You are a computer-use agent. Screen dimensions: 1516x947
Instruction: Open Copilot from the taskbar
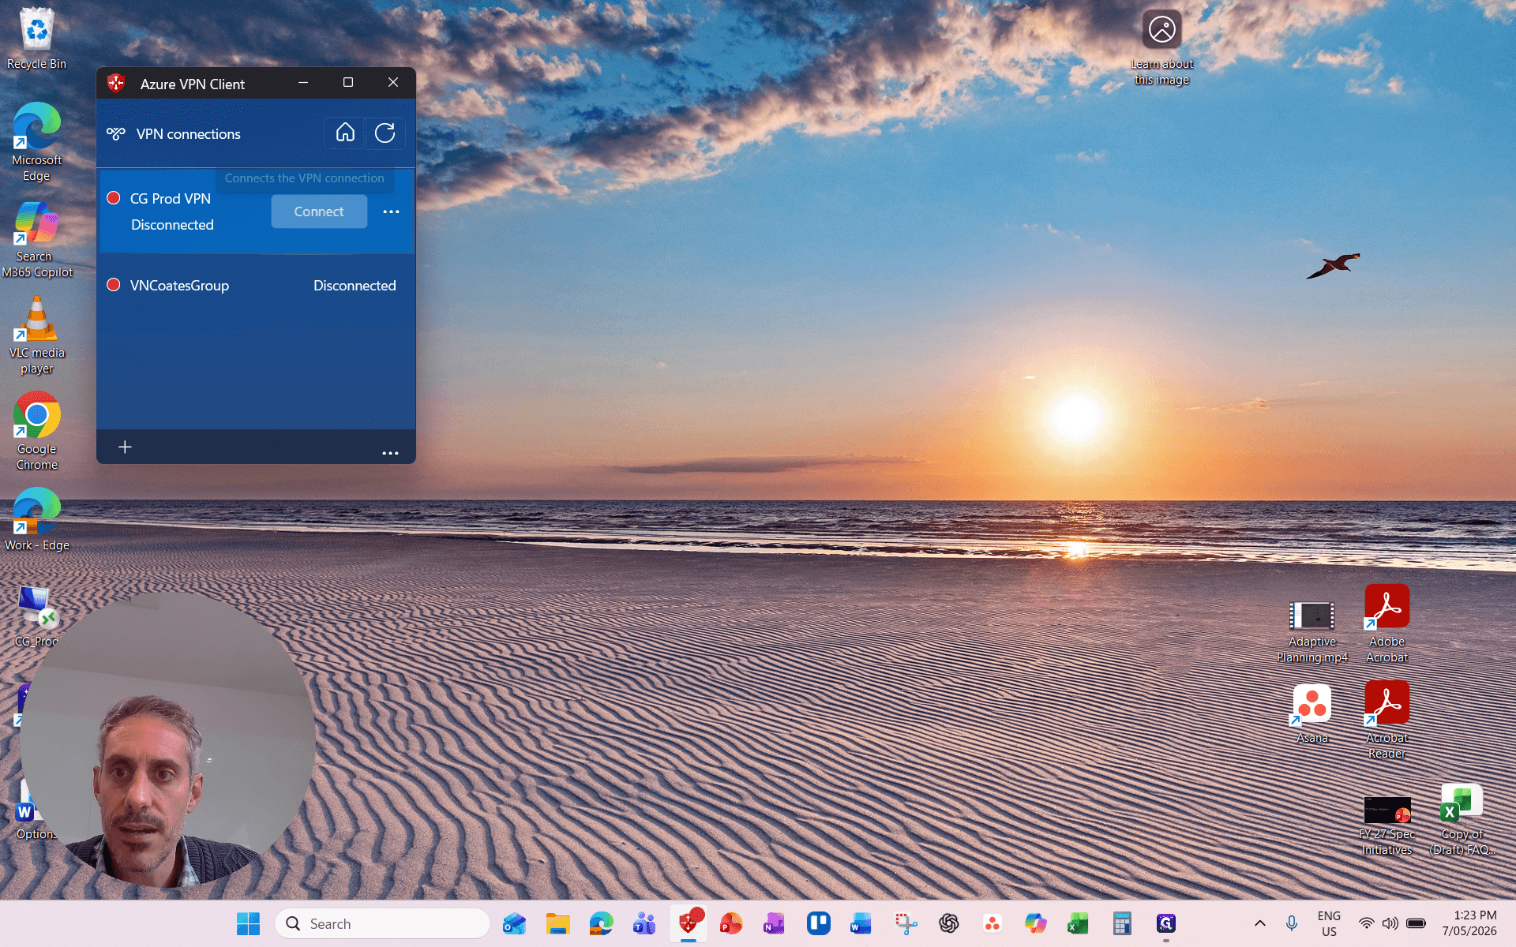[x=1035, y=923]
